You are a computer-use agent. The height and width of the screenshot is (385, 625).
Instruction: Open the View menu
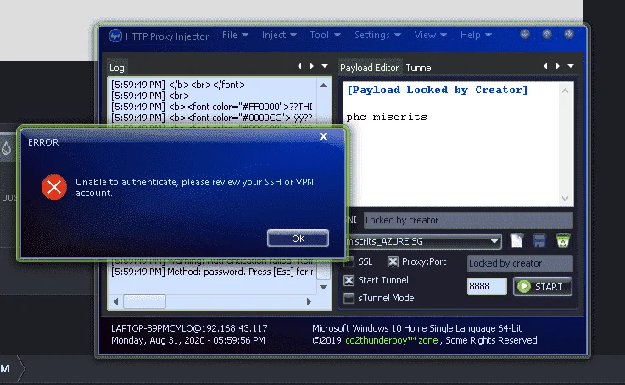pyautogui.click(x=430, y=35)
